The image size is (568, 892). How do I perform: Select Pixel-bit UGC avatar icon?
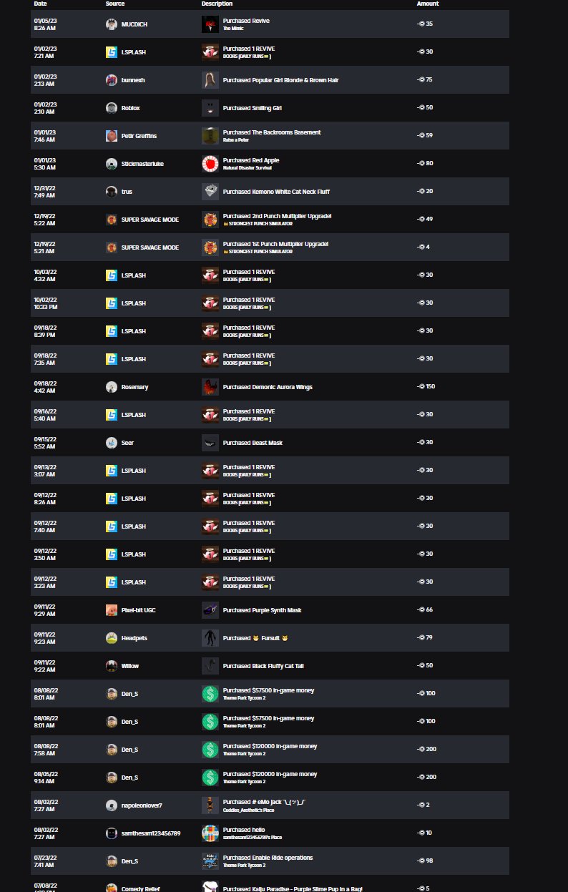[x=112, y=610]
